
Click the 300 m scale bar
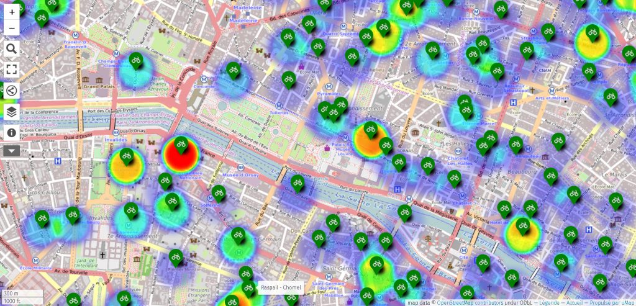point(22,293)
